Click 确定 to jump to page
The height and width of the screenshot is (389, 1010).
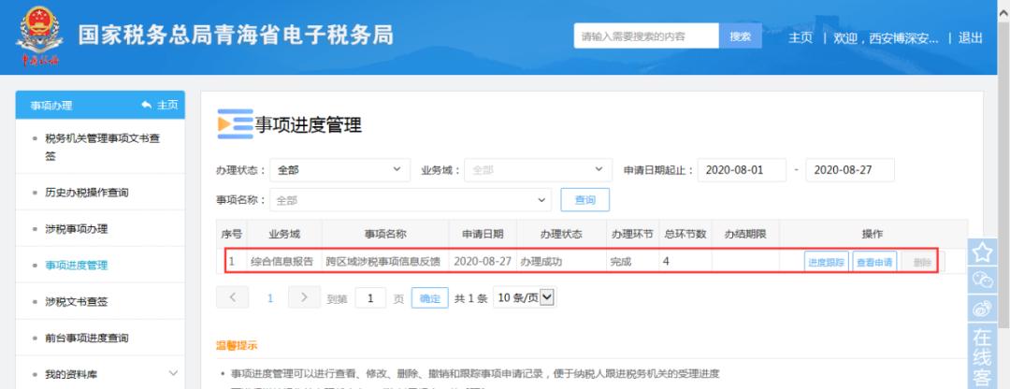point(429,298)
